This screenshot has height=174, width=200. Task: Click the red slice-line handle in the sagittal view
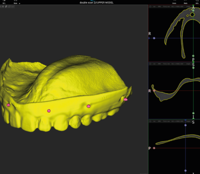tap(154, 148)
